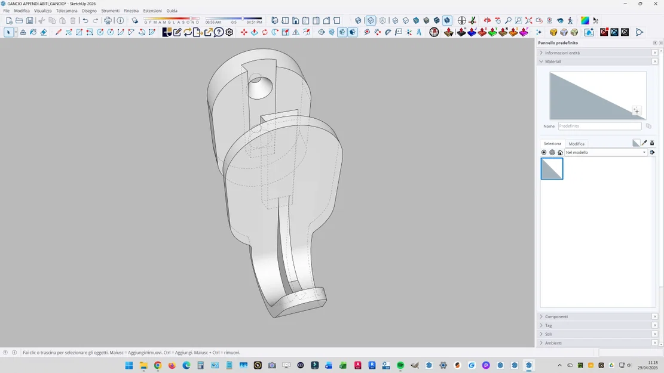The width and height of the screenshot is (664, 373).
Task: Open the Estensioni menu
Action: click(152, 11)
